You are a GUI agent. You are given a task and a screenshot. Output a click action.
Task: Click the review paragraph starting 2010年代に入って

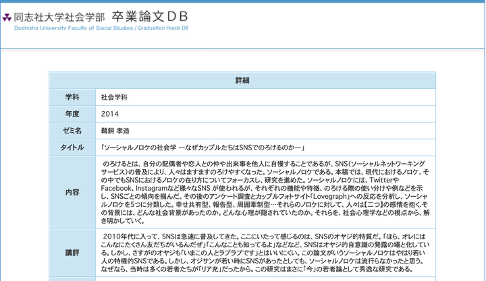click(265, 253)
